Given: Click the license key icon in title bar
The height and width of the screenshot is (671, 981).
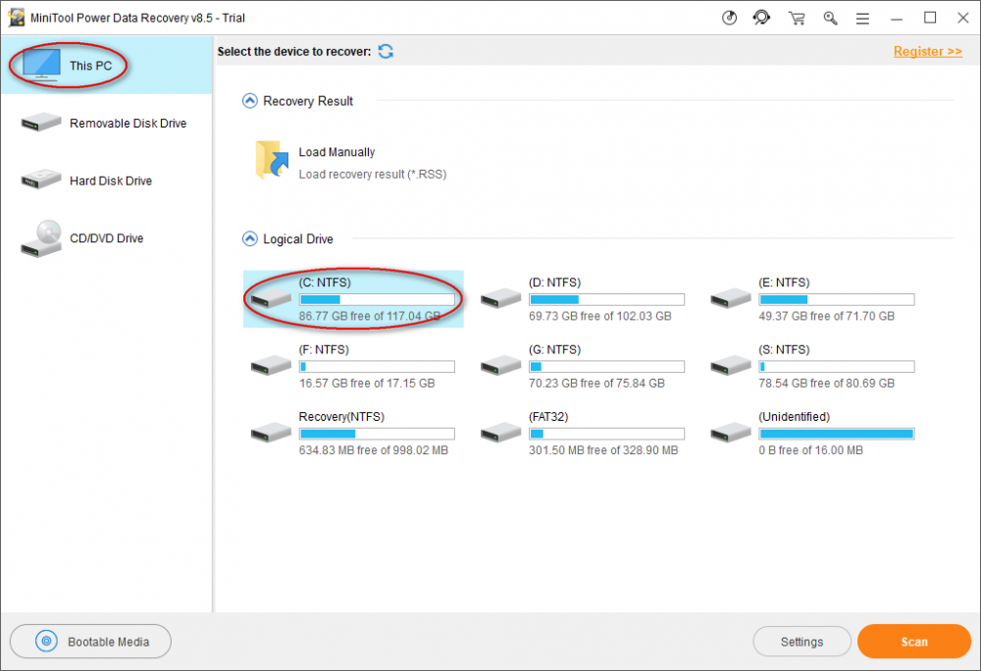Looking at the screenshot, I should tap(830, 17).
